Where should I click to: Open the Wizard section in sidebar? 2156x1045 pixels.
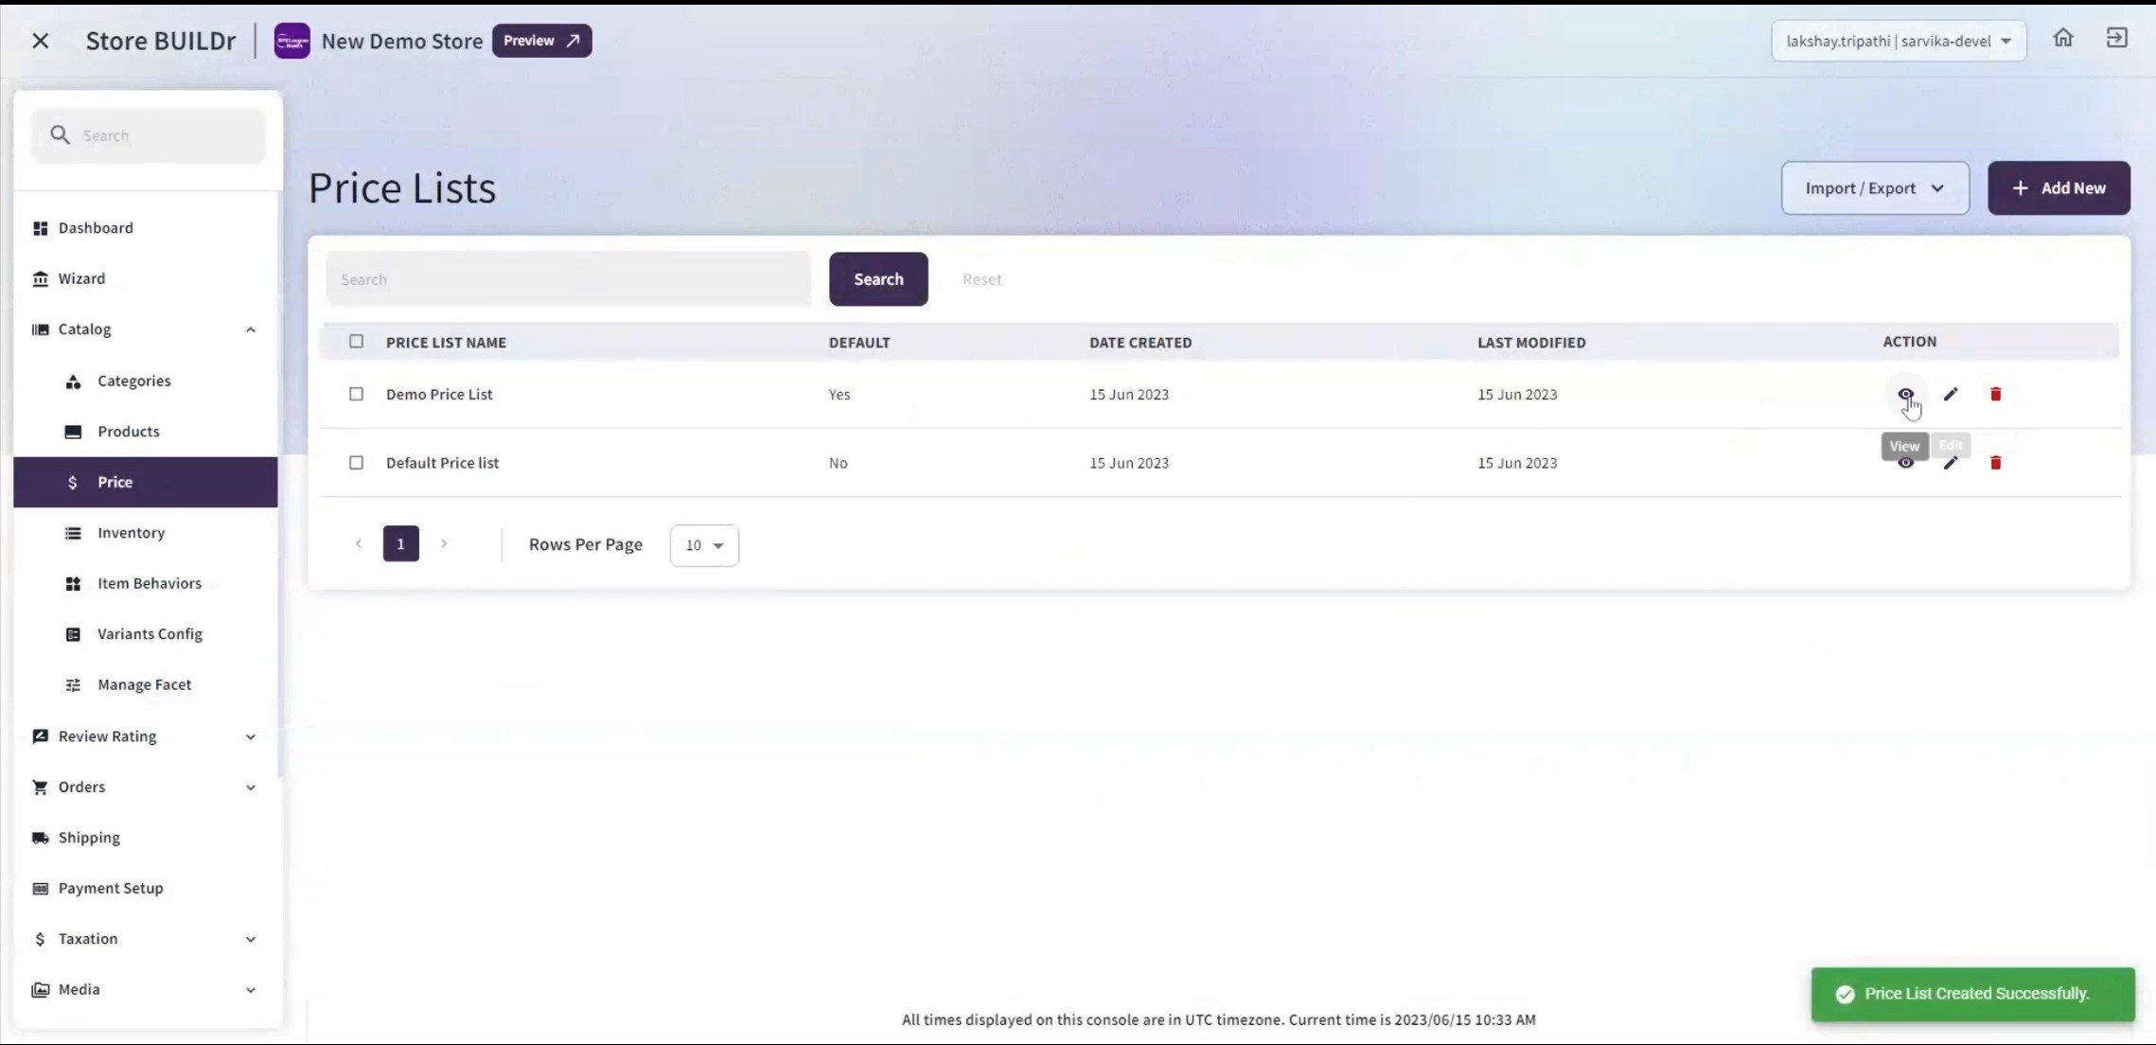(81, 277)
